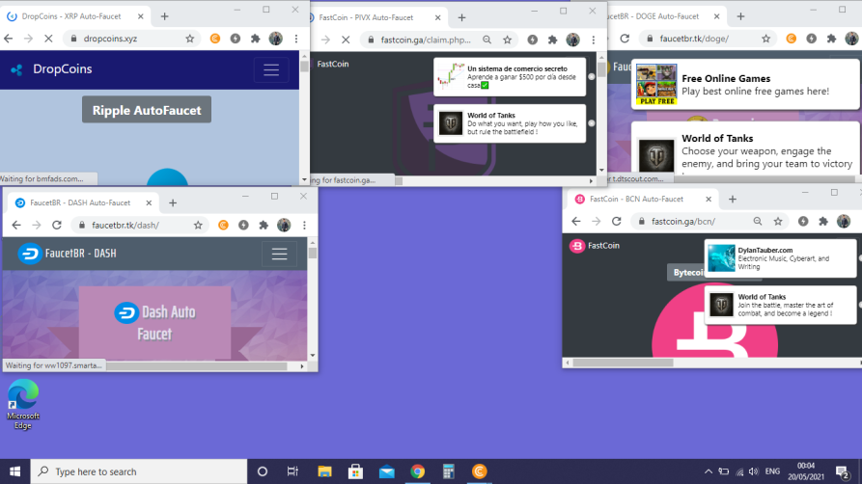Reload the fastcoin.ga/bcn page
Image resolution: width=862 pixels, height=484 pixels.
click(616, 221)
